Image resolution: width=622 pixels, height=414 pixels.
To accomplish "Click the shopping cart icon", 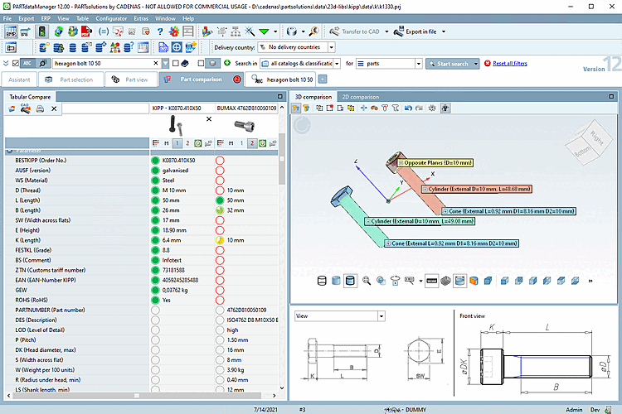I will click(x=26, y=31).
